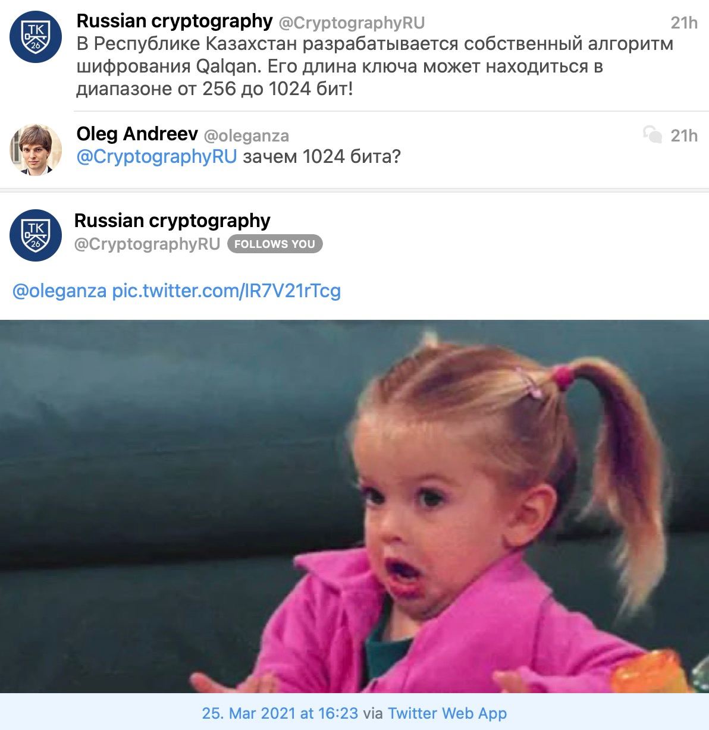Click the Russian cryptography name in the detailed tweet
The height and width of the screenshot is (730, 709).
click(172, 221)
